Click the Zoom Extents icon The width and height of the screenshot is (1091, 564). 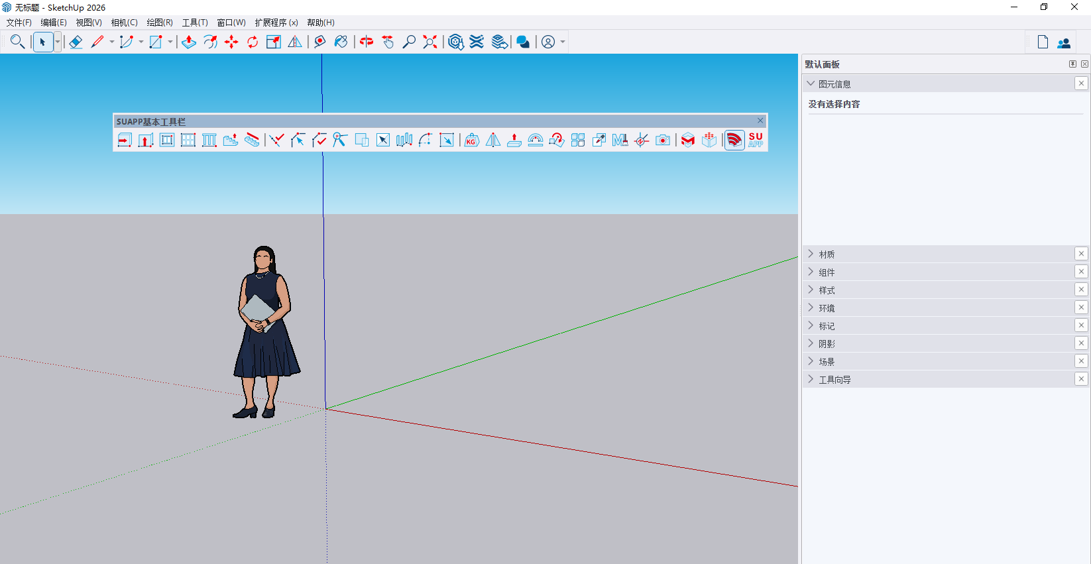click(430, 42)
